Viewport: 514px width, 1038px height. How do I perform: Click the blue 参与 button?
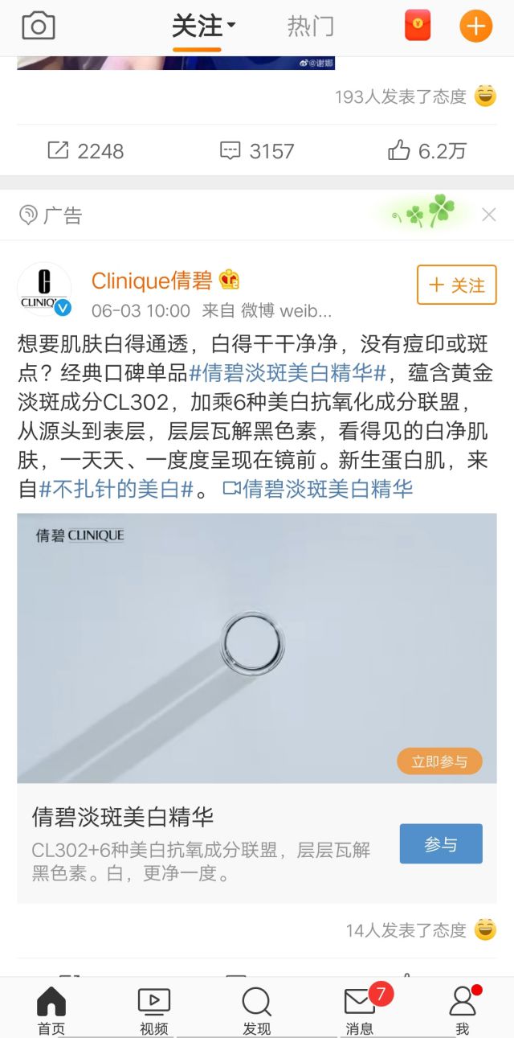tap(441, 844)
